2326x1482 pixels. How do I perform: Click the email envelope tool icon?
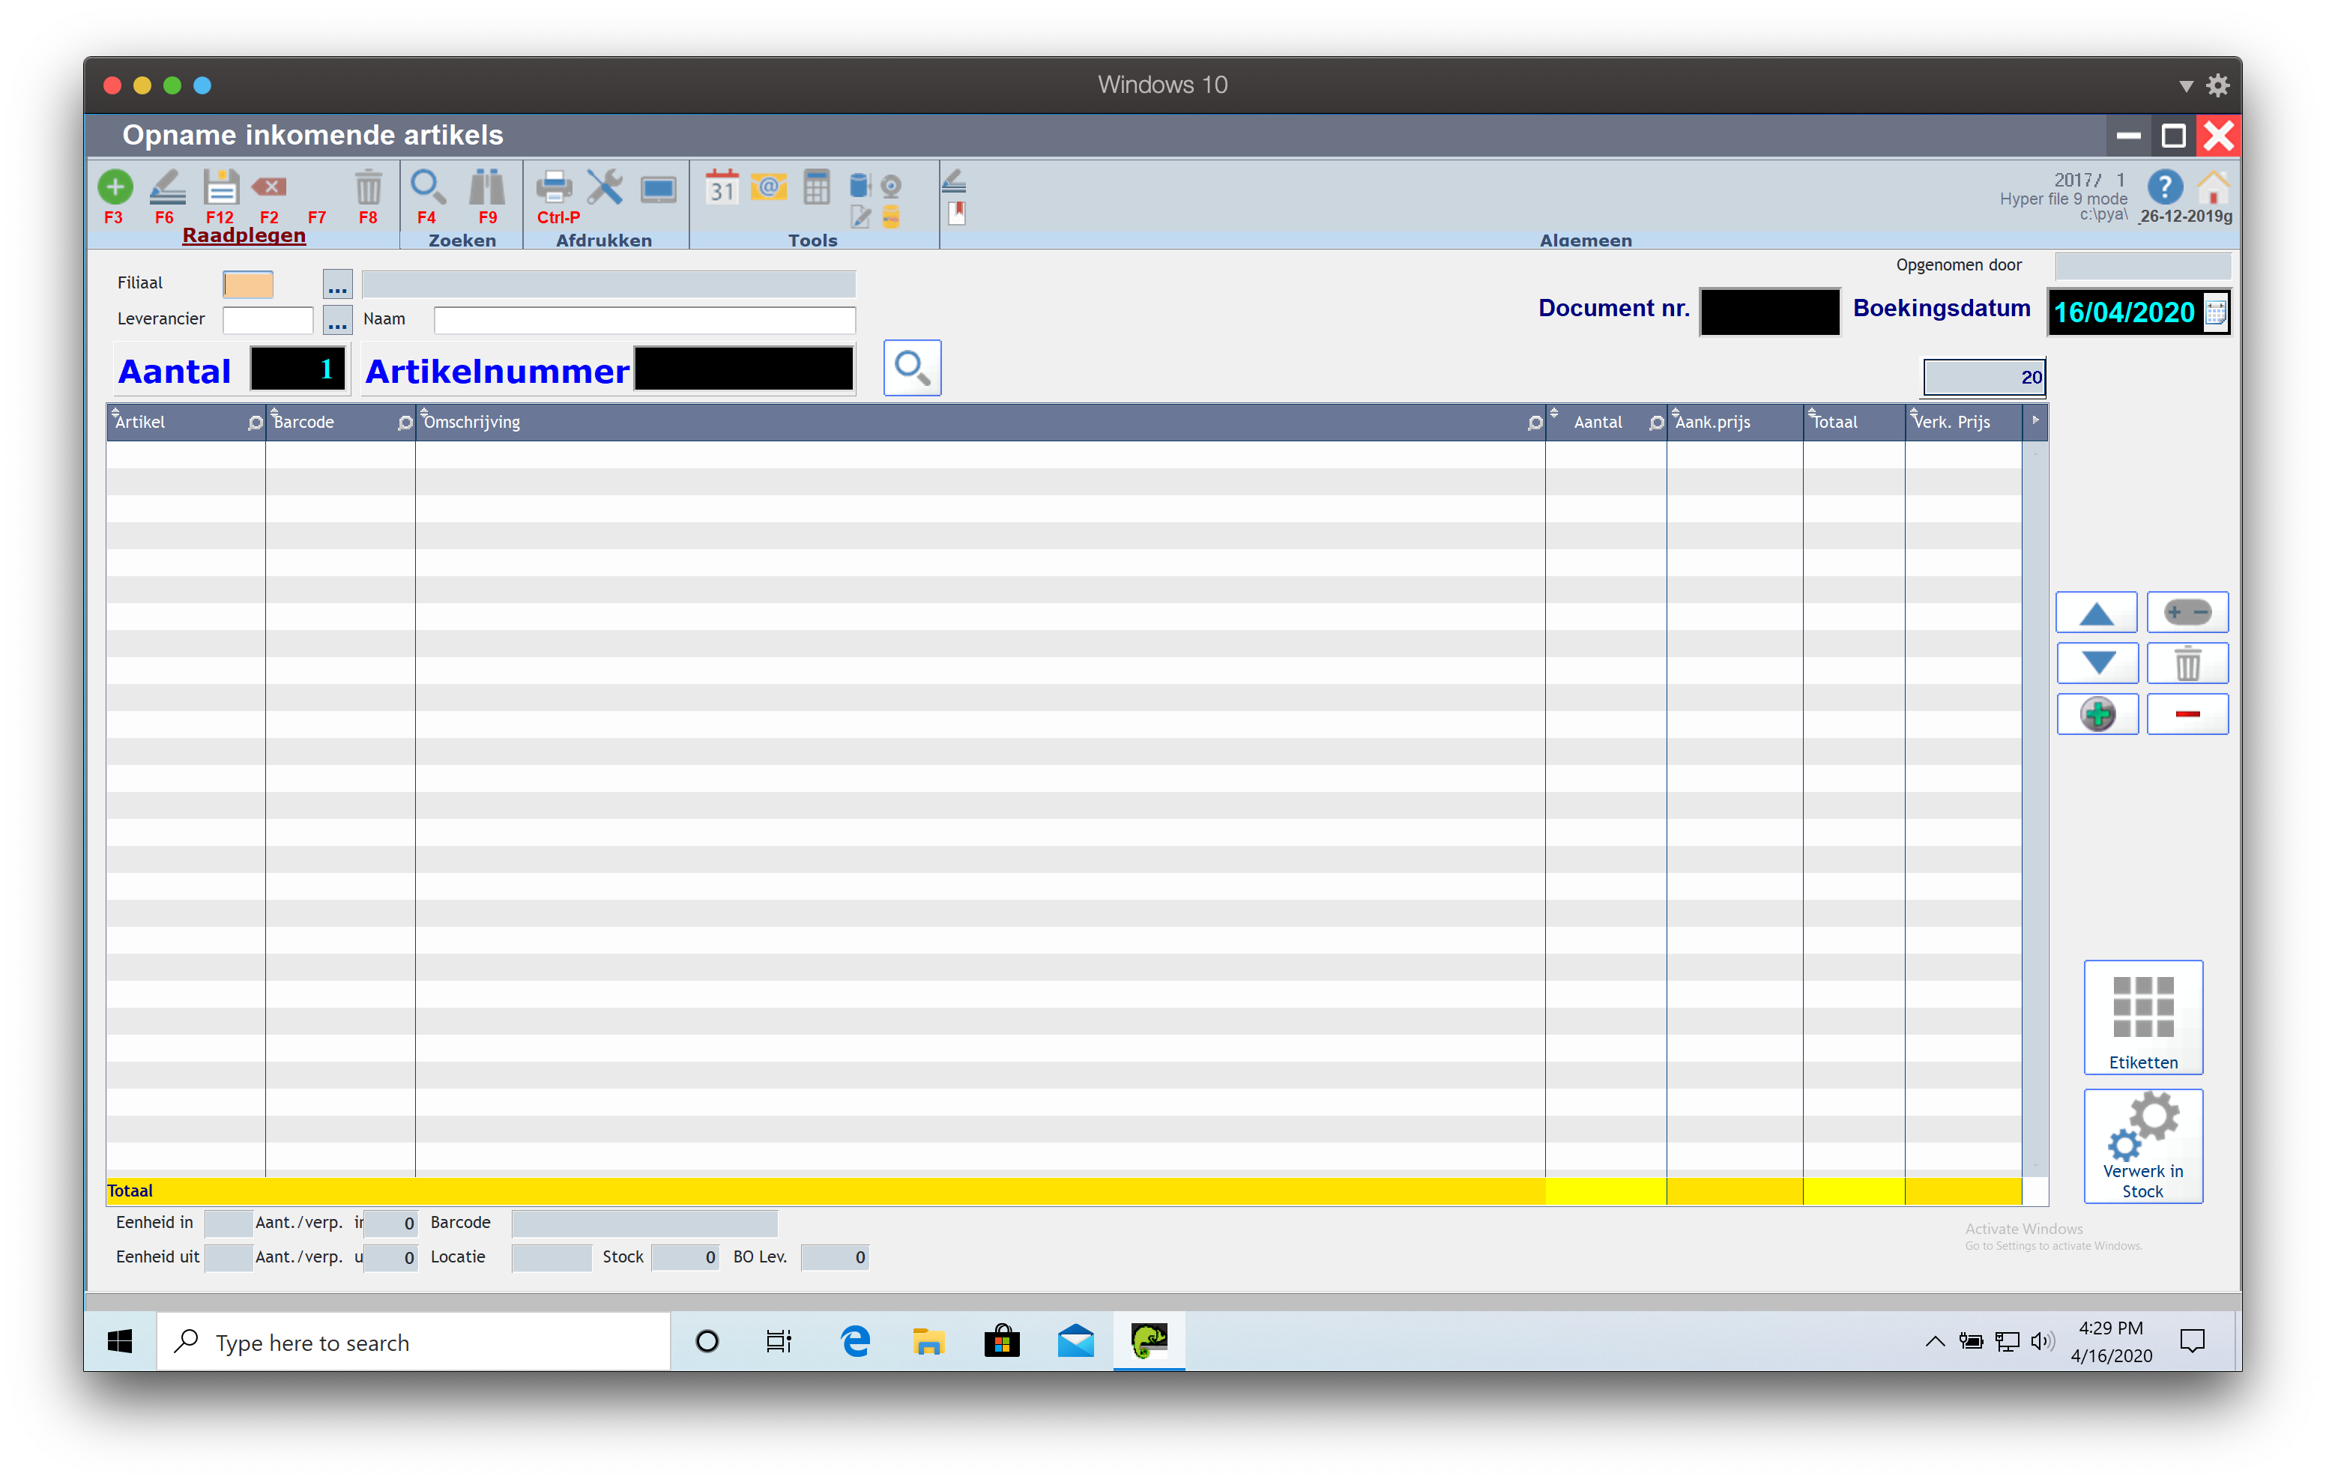pyautogui.click(x=769, y=186)
